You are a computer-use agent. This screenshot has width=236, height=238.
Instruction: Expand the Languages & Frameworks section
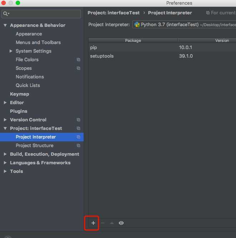pos(5,163)
